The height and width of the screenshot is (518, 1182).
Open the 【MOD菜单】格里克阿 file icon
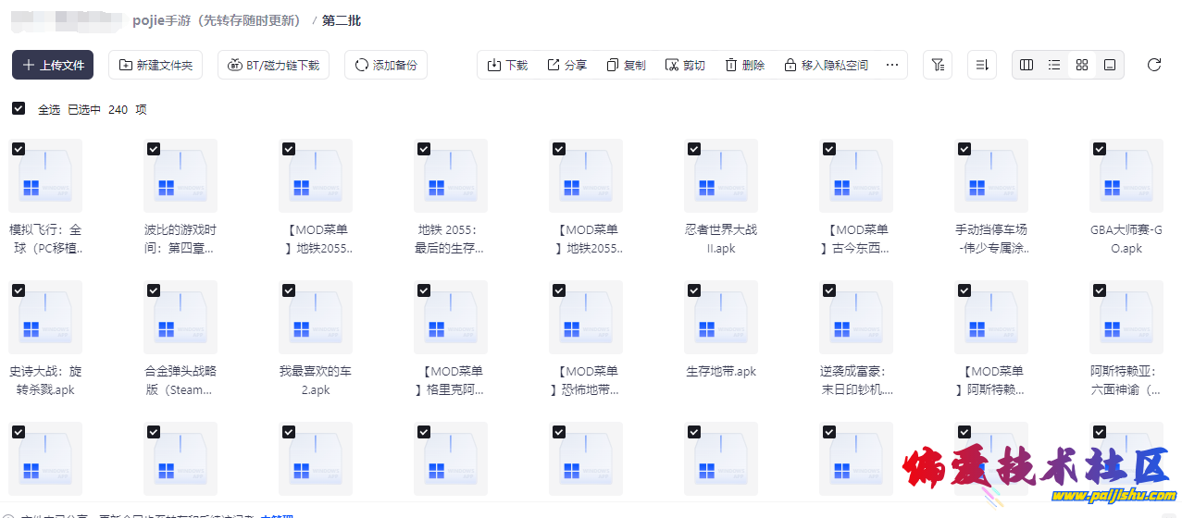pyautogui.click(x=451, y=317)
